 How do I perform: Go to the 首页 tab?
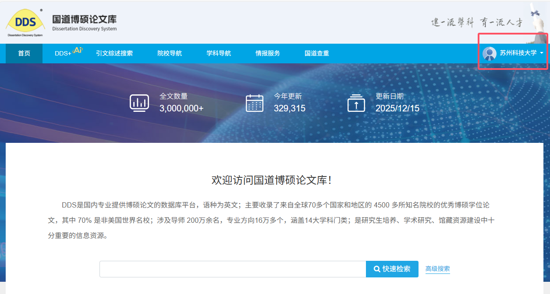click(x=24, y=53)
